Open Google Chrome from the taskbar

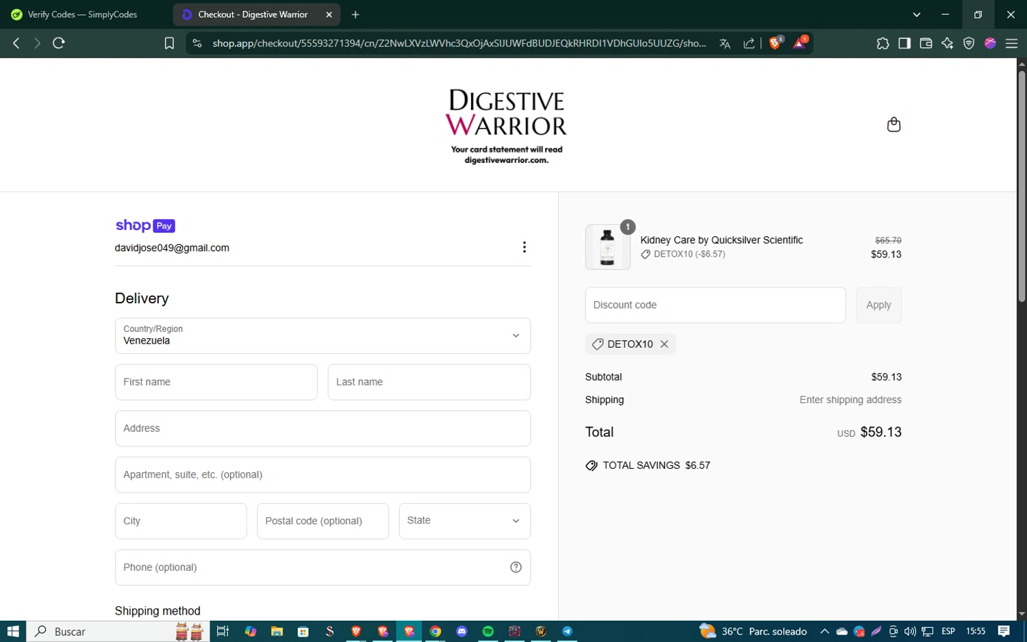[x=435, y=631]
